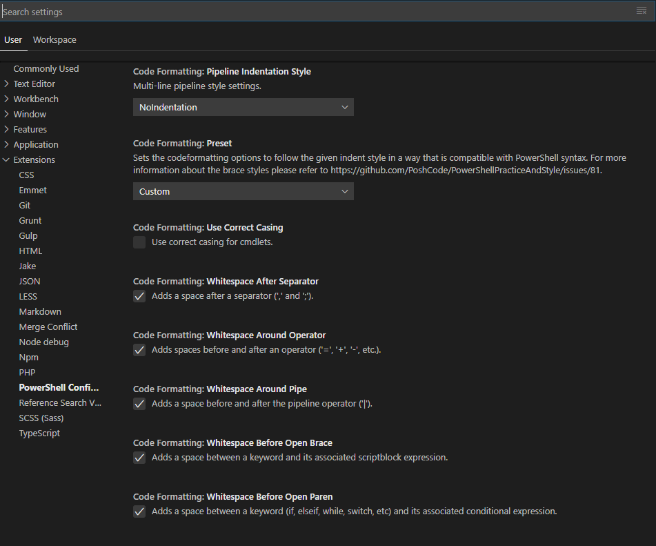The image size is (656, 546).
Task: Clear settings search with the filter icon
Action: tap(642, 11)
